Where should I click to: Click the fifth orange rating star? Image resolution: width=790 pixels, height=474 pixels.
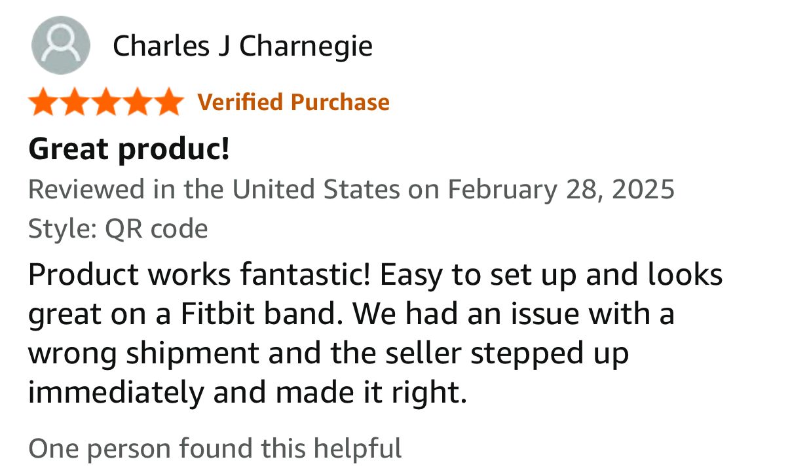tap(169, 103)
